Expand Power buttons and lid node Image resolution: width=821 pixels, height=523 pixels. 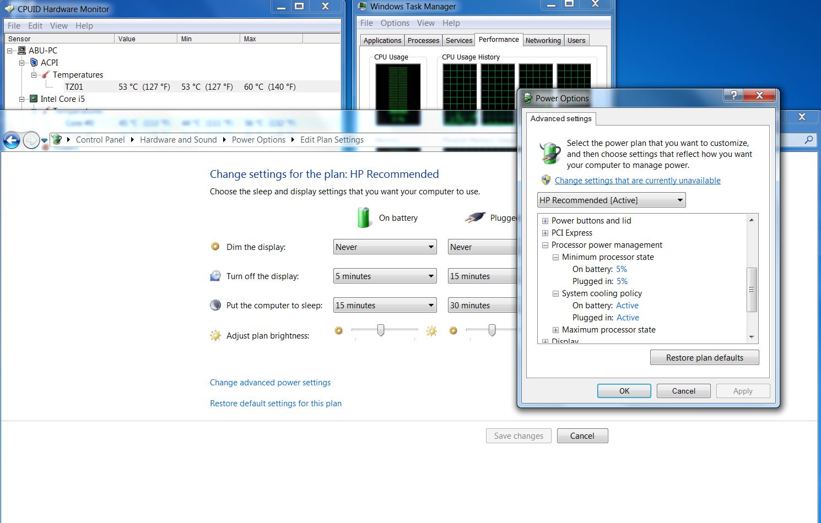tap(545, 221)
